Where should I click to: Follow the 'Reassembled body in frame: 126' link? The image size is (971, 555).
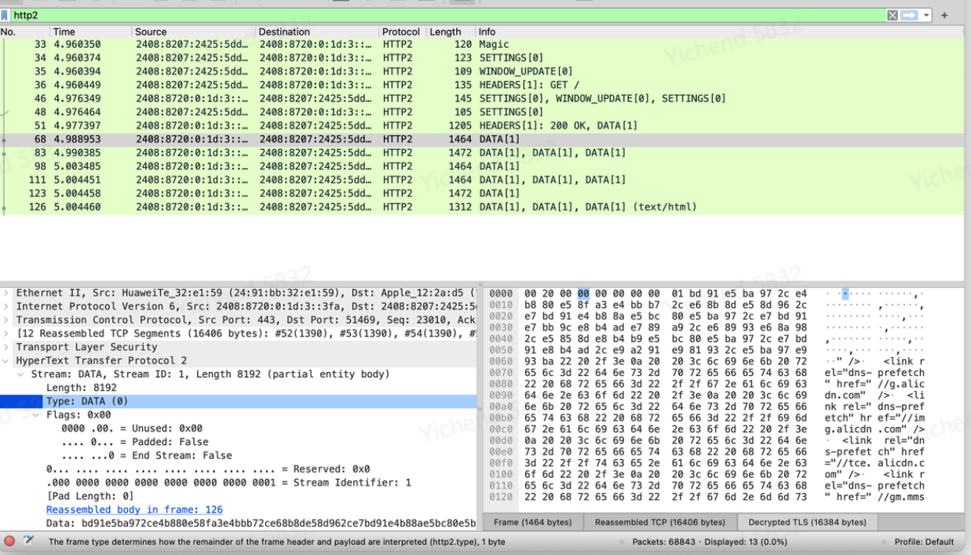[134, 509]
